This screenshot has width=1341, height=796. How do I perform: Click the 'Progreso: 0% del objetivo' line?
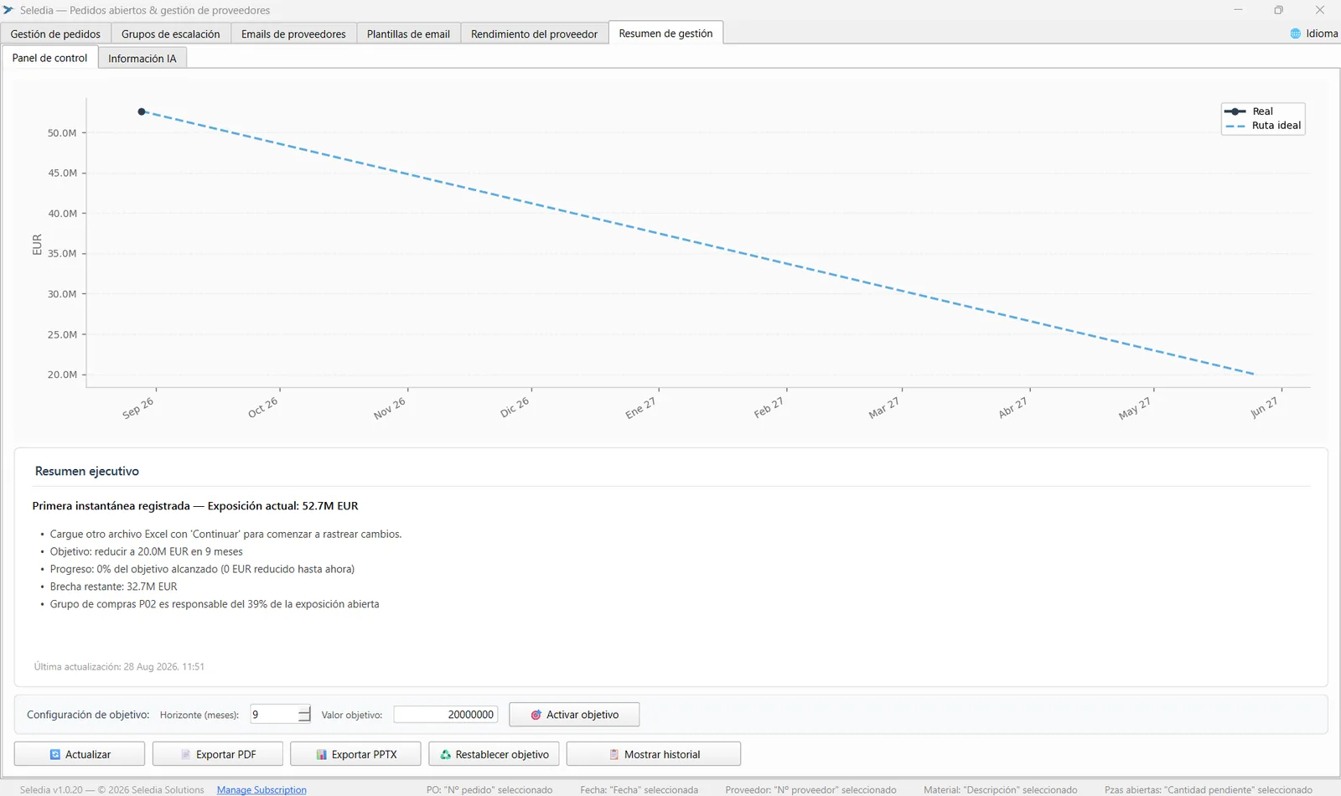coord(202,569)
